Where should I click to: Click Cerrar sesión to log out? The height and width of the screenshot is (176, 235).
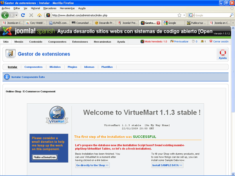click(x=219, y=41)
